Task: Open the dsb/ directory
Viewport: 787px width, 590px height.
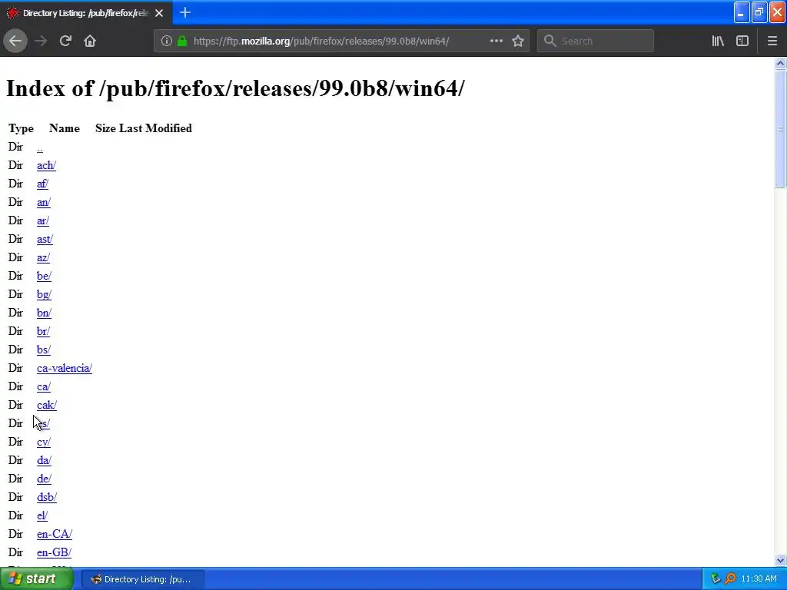Action: click(47, 498)
